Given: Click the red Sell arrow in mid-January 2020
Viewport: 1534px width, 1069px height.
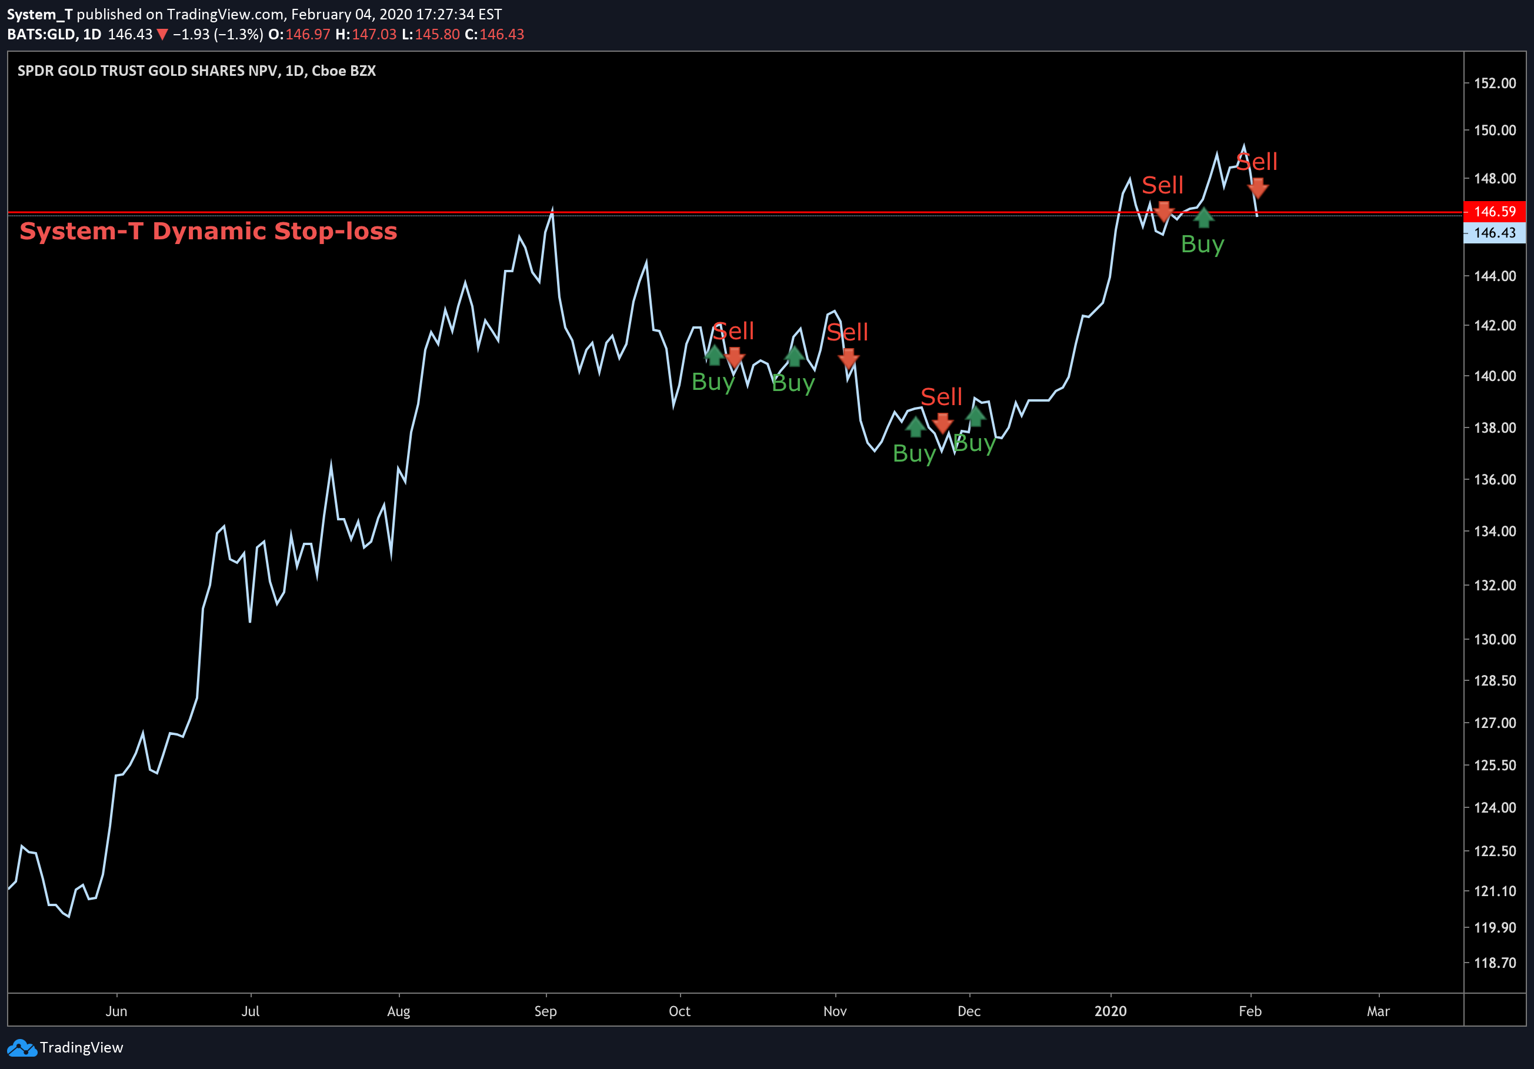Looking at the screenshot, I should 1164,212.
